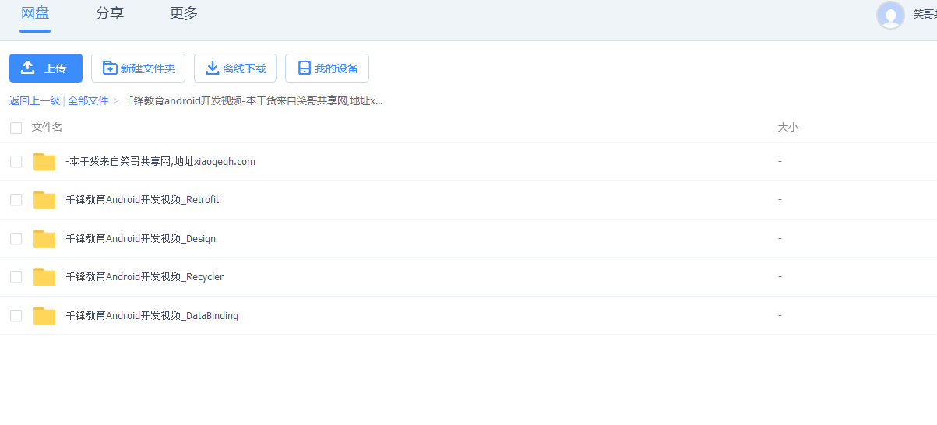Image resolution: width=937 pixels, height=425 pixels.
Task: Click the username next to avatar
Action: pyautogui.click(x=925, y=14)
